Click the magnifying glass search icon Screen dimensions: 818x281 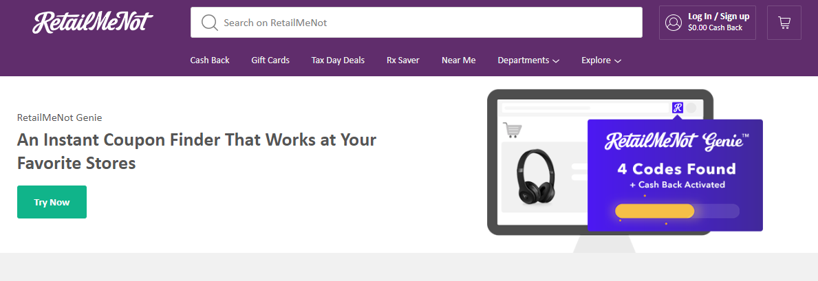click(x=210, y=23)
